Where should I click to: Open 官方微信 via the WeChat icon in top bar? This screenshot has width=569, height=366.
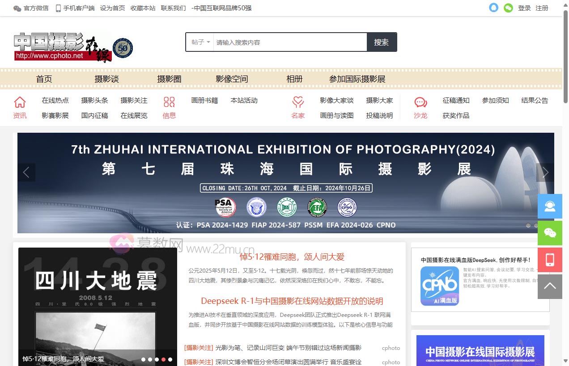click(17, 8)
